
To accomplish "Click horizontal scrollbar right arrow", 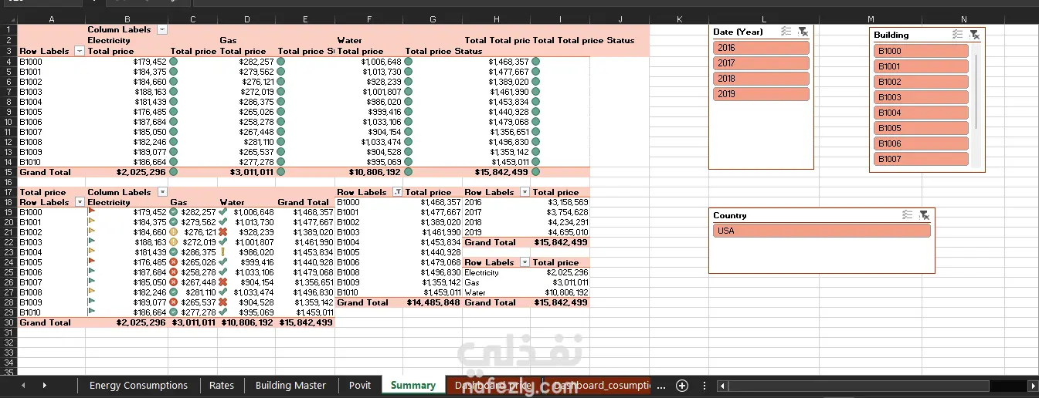I will coord(1033,385).
